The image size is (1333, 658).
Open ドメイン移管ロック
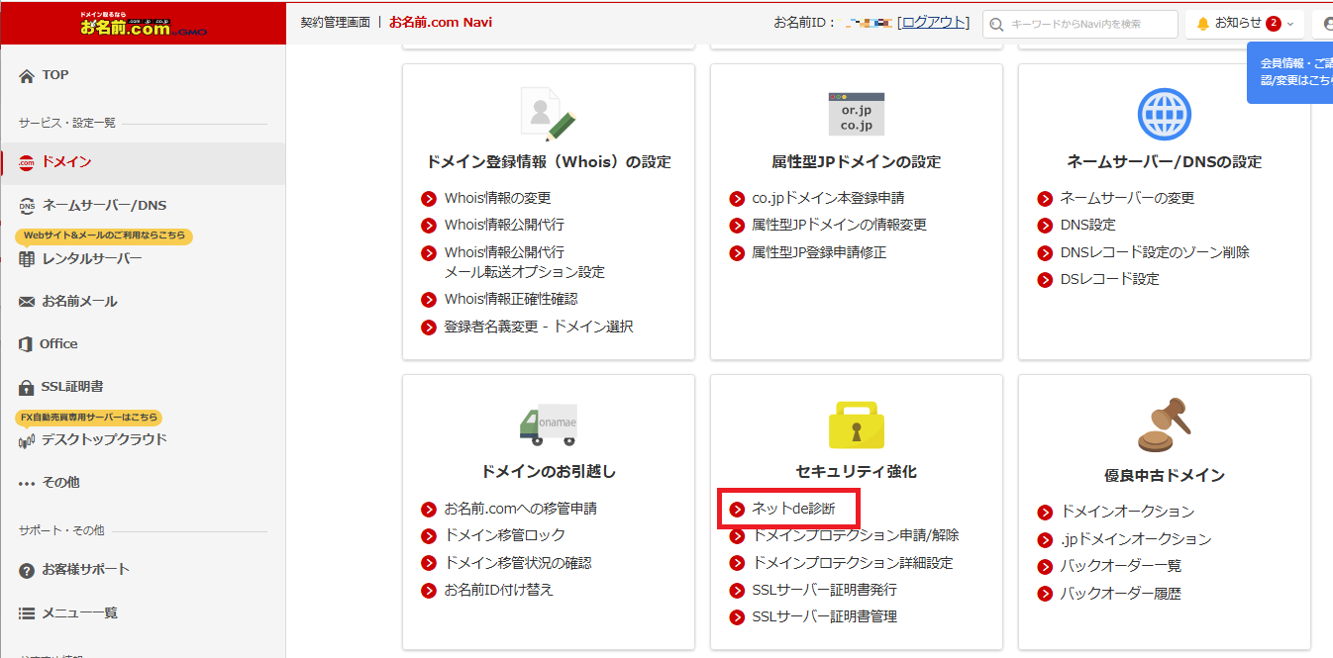[504, 535]
